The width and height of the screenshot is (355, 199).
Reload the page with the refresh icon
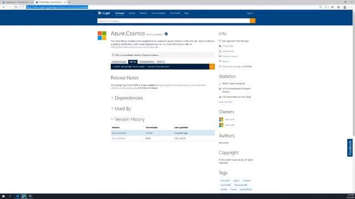[x=16, y=7]
